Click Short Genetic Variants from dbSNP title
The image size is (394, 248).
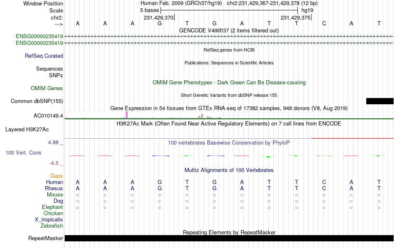click(229, 95)
